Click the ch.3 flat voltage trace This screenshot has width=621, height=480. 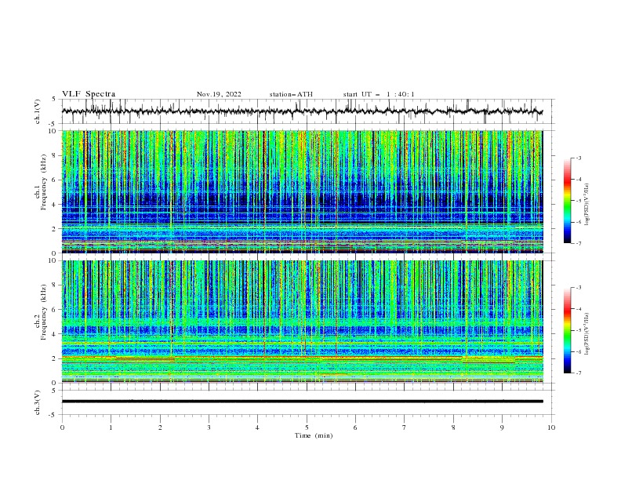(x=302, y=402)
